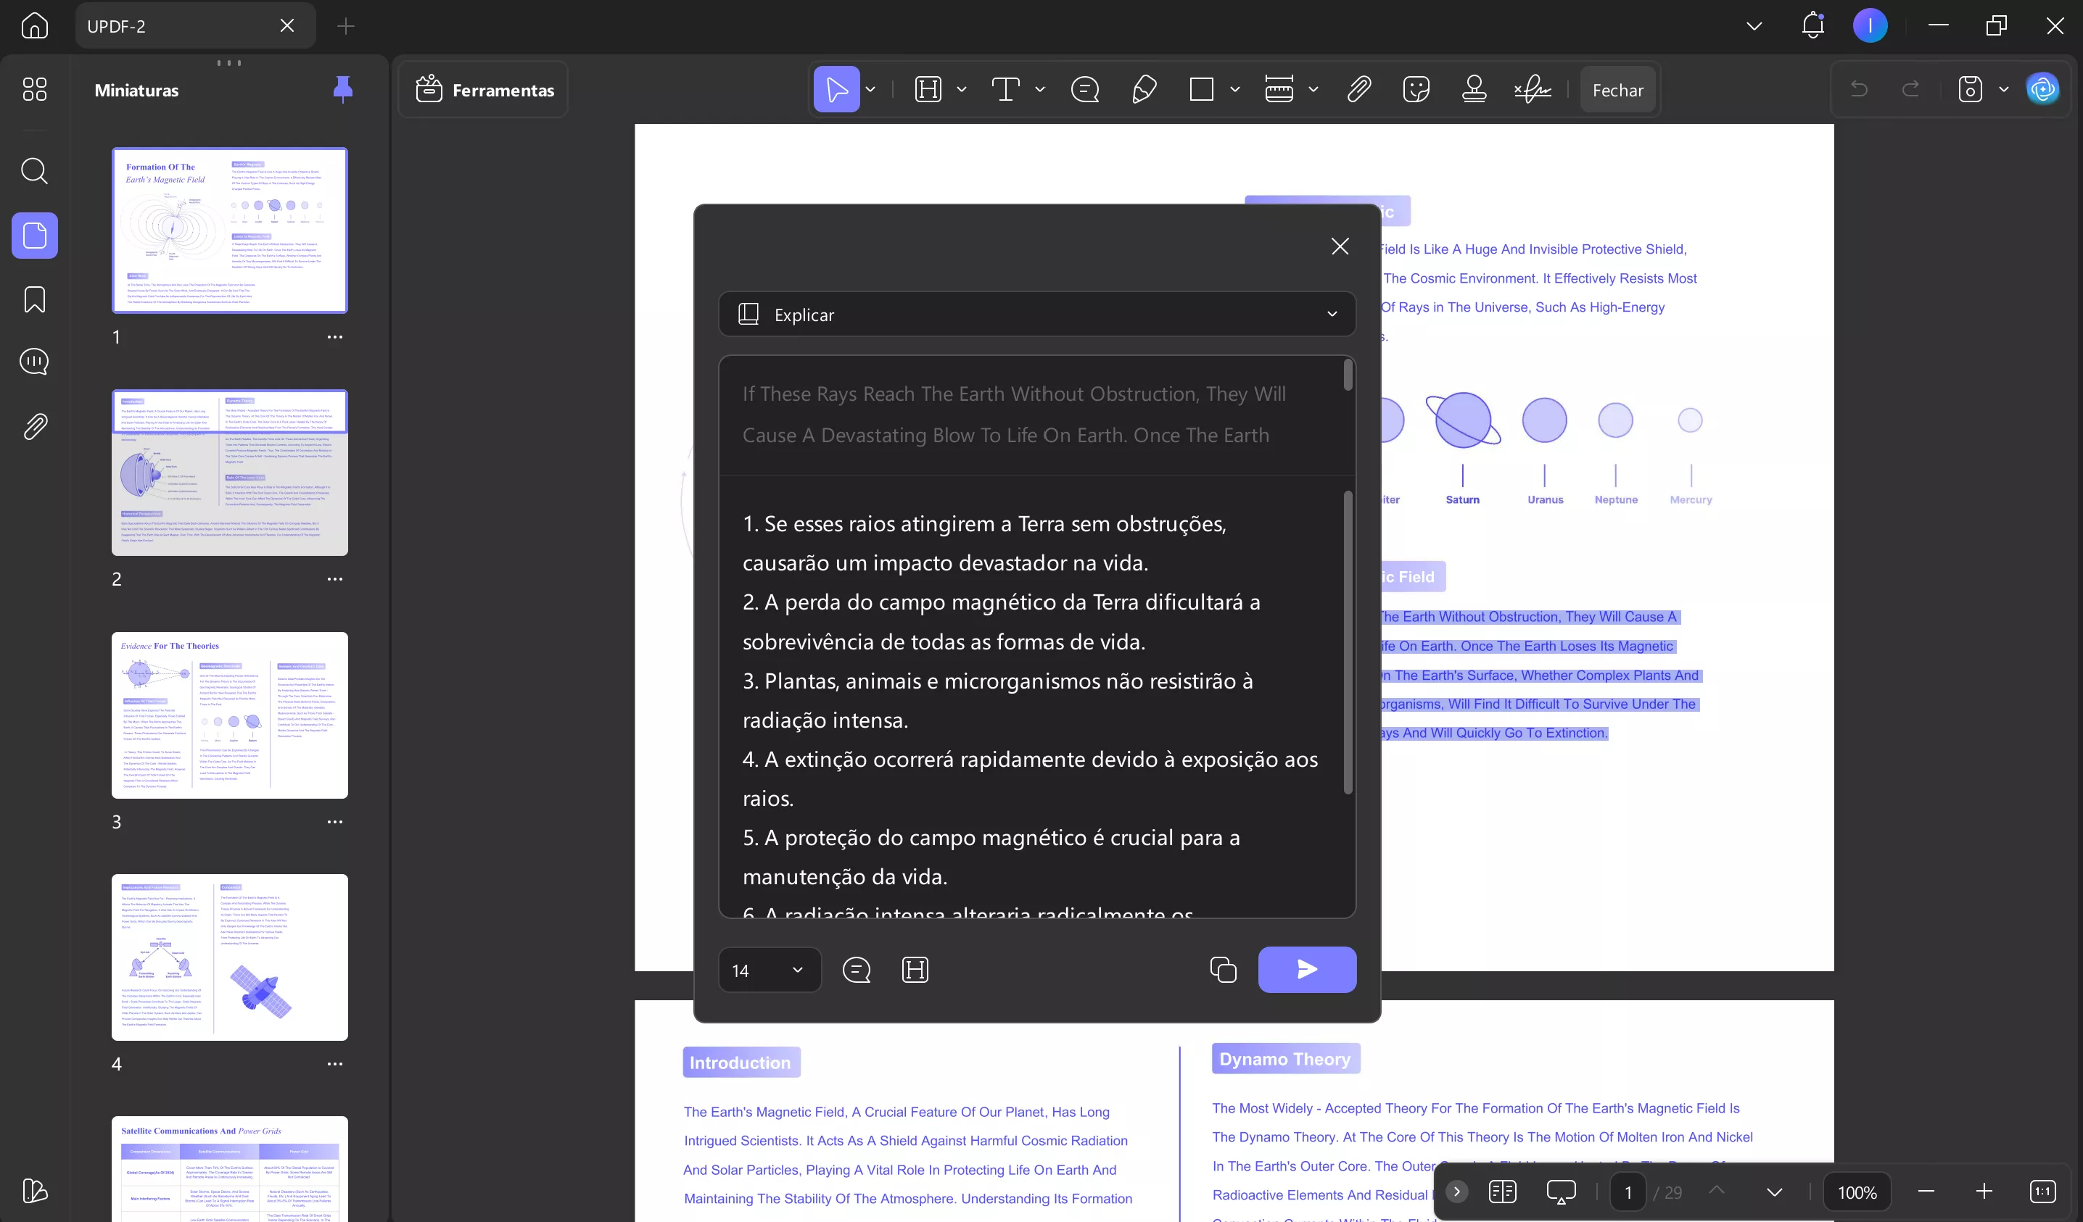Select the stamp tool
Screen dimensions: 2083x1222
[x=1474, y=89]
